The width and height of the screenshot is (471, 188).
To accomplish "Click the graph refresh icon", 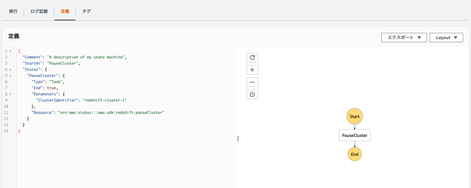I will (x=253, y=57).
